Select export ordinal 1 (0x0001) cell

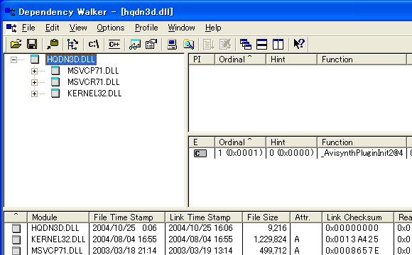click(x=240, y=153)
